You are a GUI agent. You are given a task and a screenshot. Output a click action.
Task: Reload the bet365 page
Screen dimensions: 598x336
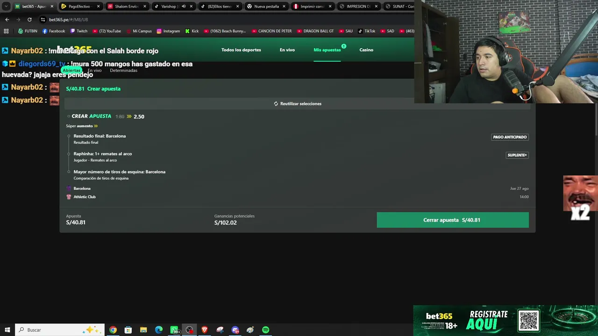pyautogui.click(x=29, y=20)
